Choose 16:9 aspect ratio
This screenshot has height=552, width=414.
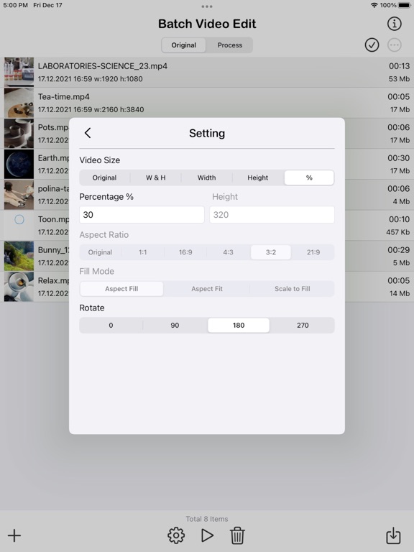coord(185,252)
